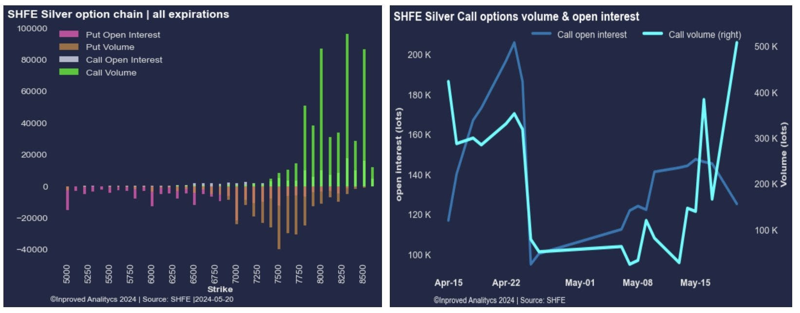Click the pink Put Open Interest legend swatch
The width and height of the screenshot is (800, 313).
pyautogui.click(x=69, y=35)
